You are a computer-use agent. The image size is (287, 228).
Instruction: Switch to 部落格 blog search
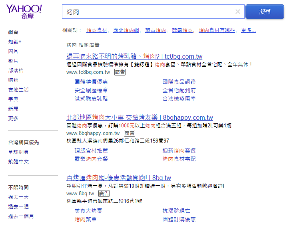pyautogui.click(x=16, y=70)
